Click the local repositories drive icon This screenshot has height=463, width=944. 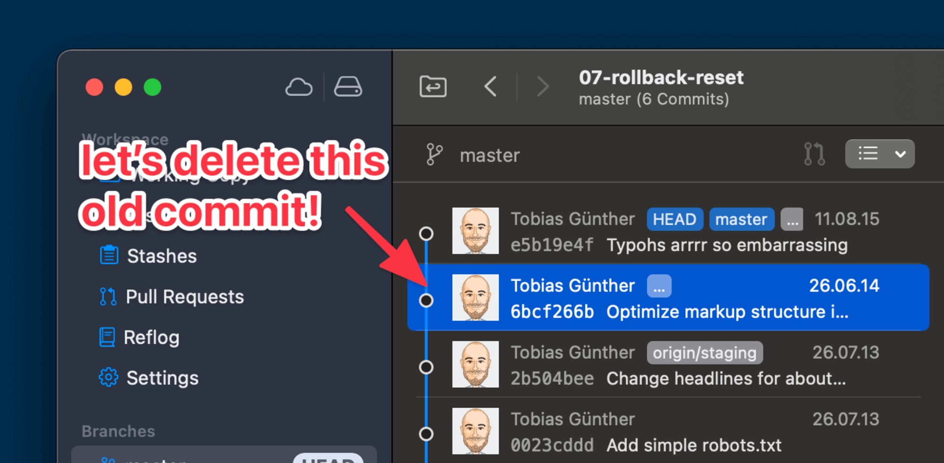[x=348, y=87]
